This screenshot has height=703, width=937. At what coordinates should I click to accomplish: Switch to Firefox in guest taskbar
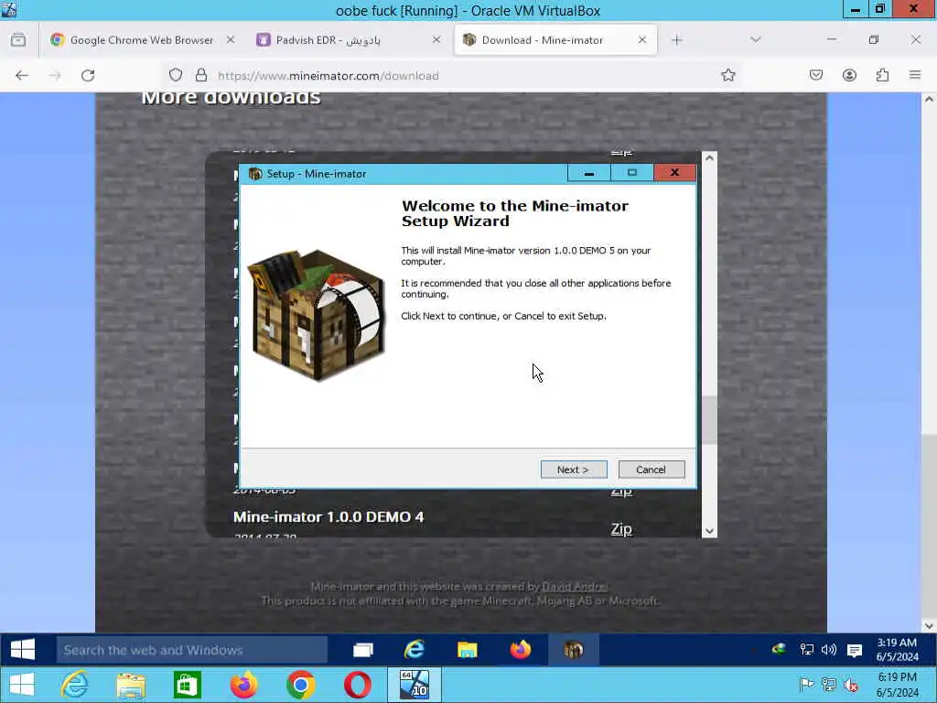[520, 650]
